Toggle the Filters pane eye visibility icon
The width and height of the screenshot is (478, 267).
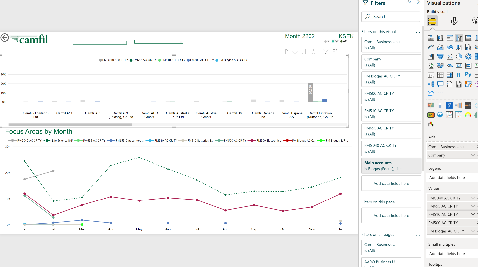409,2
